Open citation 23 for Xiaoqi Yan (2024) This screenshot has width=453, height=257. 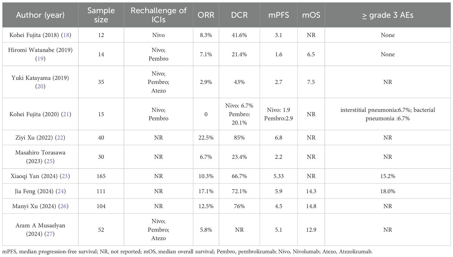pos(65,176)
